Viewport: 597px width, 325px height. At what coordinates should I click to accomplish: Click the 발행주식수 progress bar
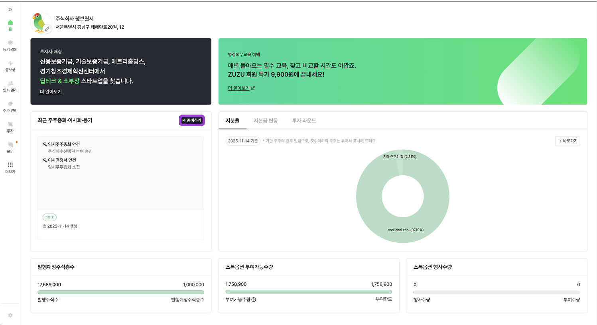tap(120, 292)
